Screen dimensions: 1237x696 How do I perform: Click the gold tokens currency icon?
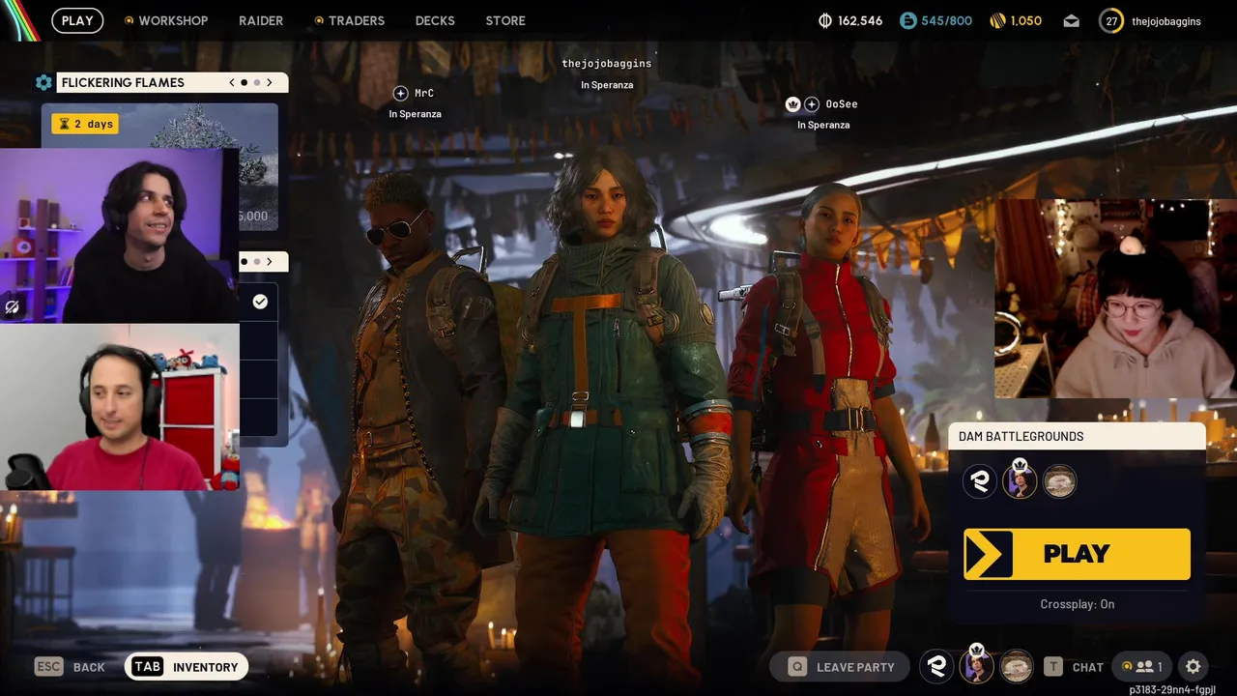coord(998,20)
